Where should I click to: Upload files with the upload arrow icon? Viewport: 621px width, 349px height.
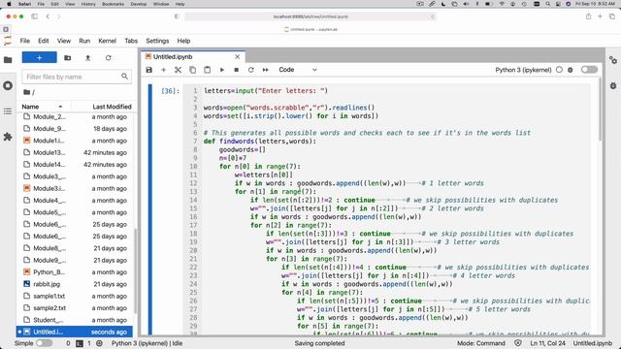tap(88, 58)
